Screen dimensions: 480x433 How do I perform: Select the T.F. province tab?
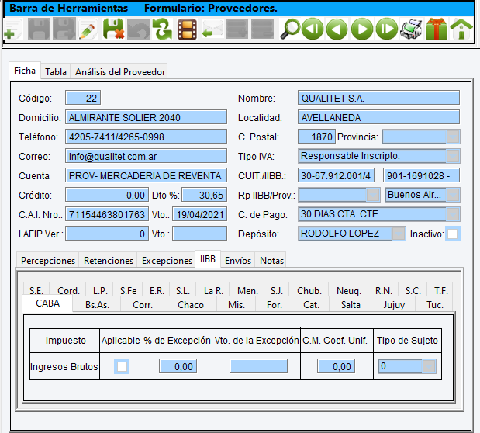point(440,290)
